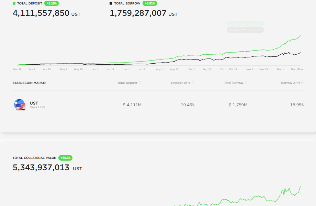Click the Aug 1 date on chart axis

point(159,69)
